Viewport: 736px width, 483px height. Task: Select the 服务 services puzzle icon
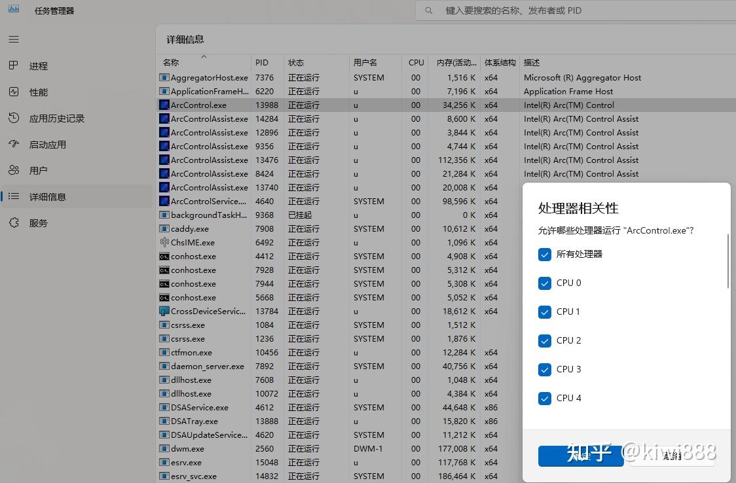[14, 223]
